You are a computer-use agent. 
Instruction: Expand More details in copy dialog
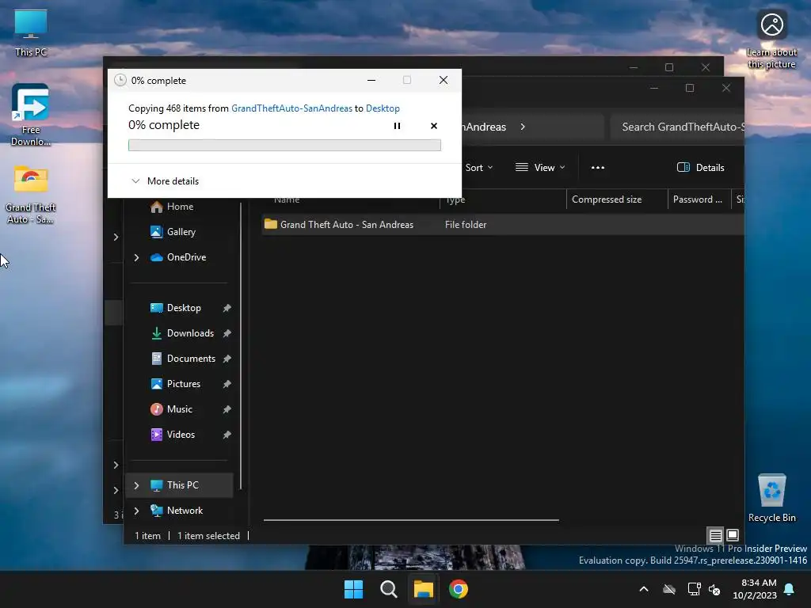click(165, 181)
